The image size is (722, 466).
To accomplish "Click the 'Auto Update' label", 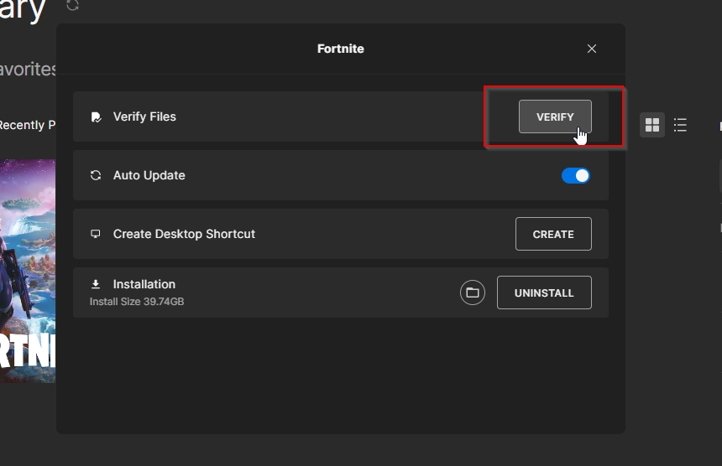I will coord(149,175).
